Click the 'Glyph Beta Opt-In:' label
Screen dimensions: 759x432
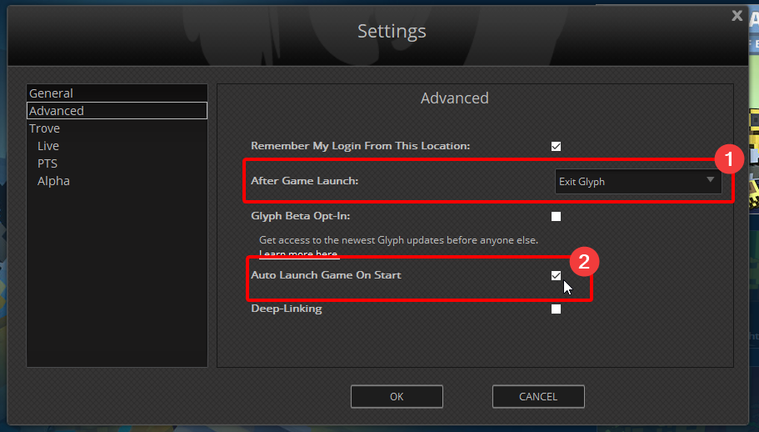coord(301,216)
